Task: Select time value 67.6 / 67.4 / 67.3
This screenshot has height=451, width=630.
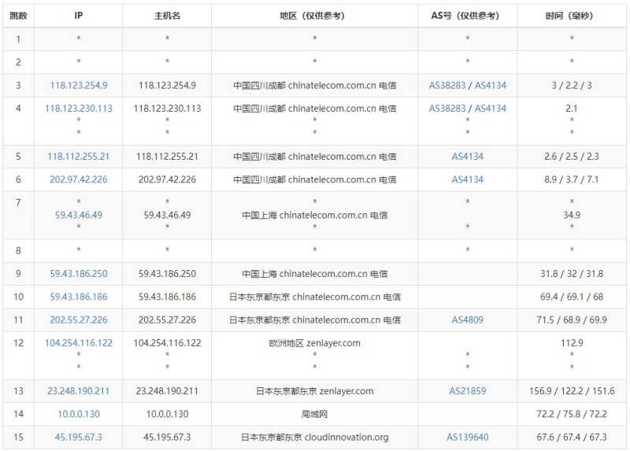Action: pos(572,437)
